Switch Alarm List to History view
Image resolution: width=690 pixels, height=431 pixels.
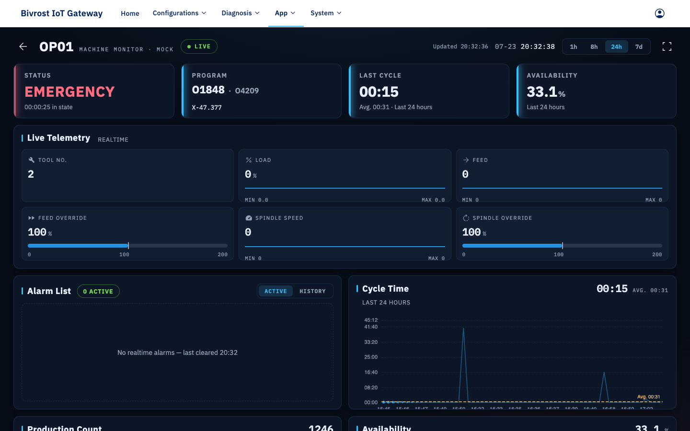pyautogui.click(x=312, y=291)
